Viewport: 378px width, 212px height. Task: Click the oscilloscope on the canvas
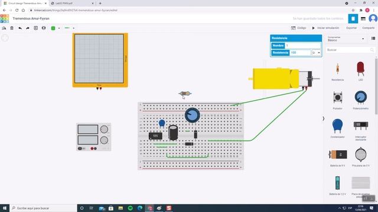pos(100,60)
